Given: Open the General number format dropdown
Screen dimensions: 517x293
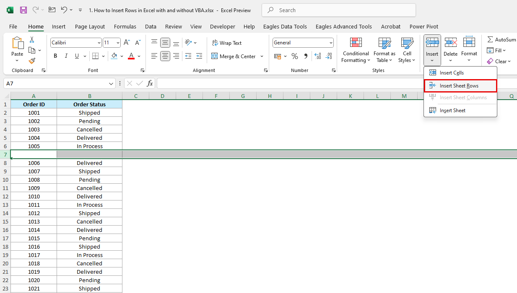Looking at the screenshot, I should 331,43.
